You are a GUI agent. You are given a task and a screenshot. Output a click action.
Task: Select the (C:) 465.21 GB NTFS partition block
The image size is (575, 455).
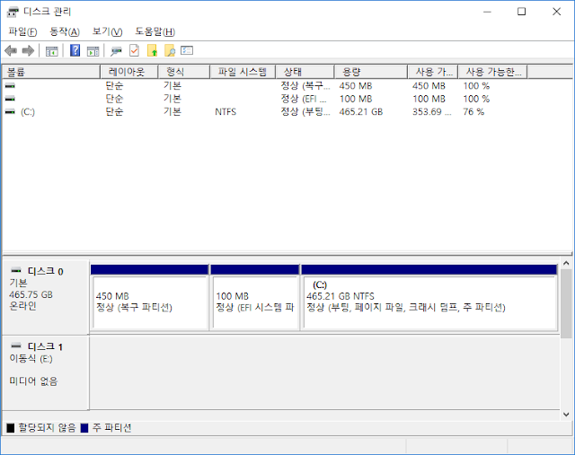429,297
